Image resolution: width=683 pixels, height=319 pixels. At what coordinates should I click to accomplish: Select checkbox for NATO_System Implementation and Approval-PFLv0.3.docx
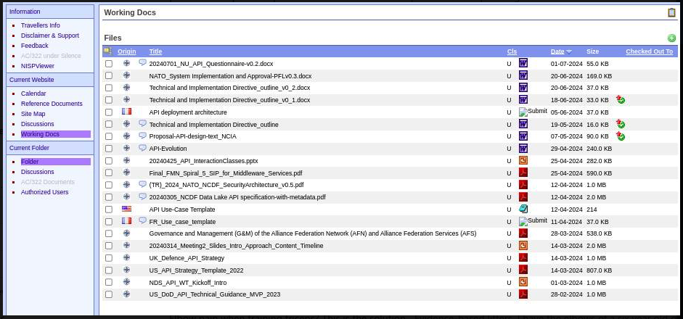coord(109,76)
